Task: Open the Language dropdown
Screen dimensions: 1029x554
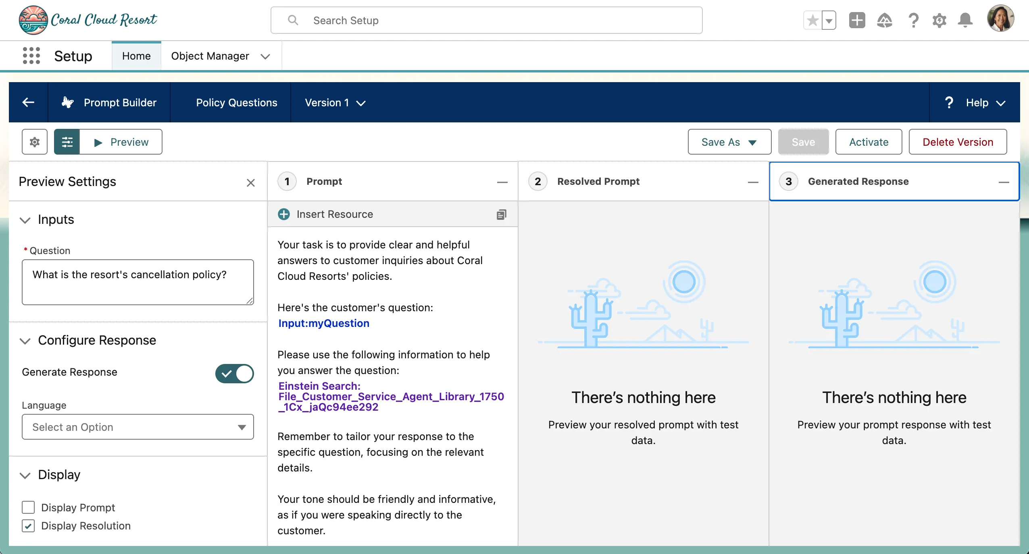Action: [137, 427]
